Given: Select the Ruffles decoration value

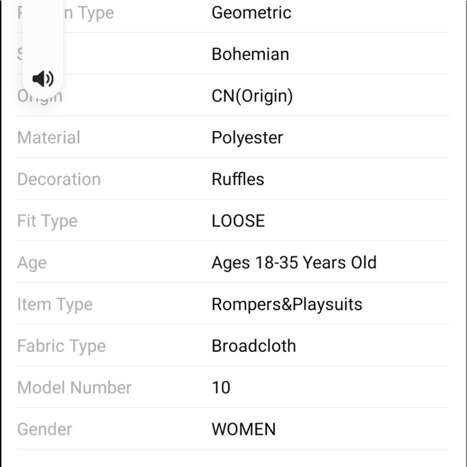Looking at the screenshot, I should pyautogui.click(x=238, y=179).
